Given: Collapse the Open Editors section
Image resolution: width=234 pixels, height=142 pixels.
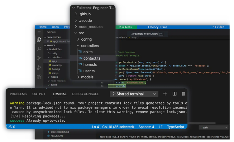Looking at the screenshot, I should click(x=45, y=37).
